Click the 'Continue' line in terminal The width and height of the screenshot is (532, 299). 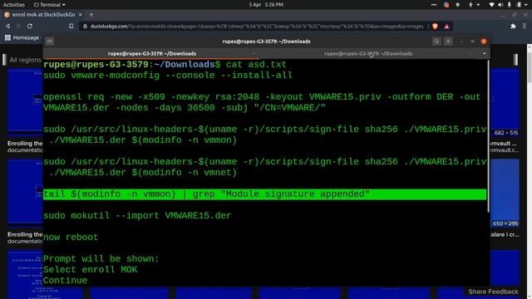(x=65, y=281)
